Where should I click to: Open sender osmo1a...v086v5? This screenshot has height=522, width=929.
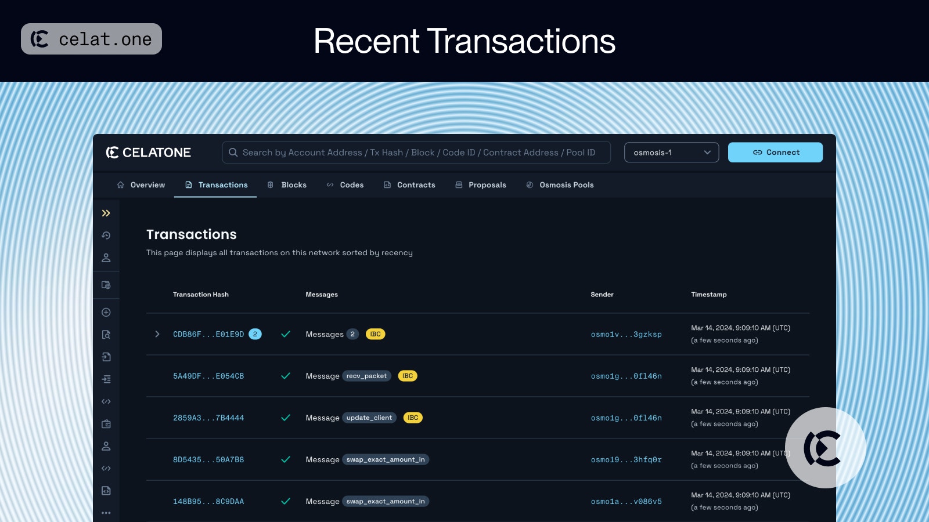(626, 501)
